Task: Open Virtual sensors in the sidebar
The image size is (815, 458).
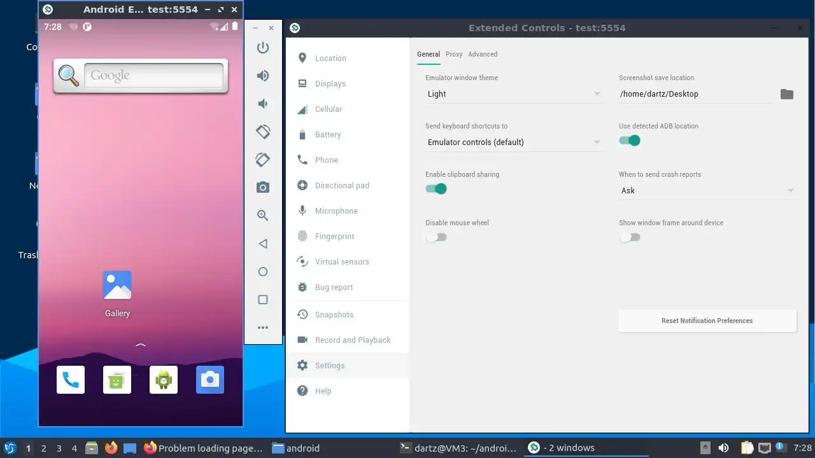Action: pos(346,262)
